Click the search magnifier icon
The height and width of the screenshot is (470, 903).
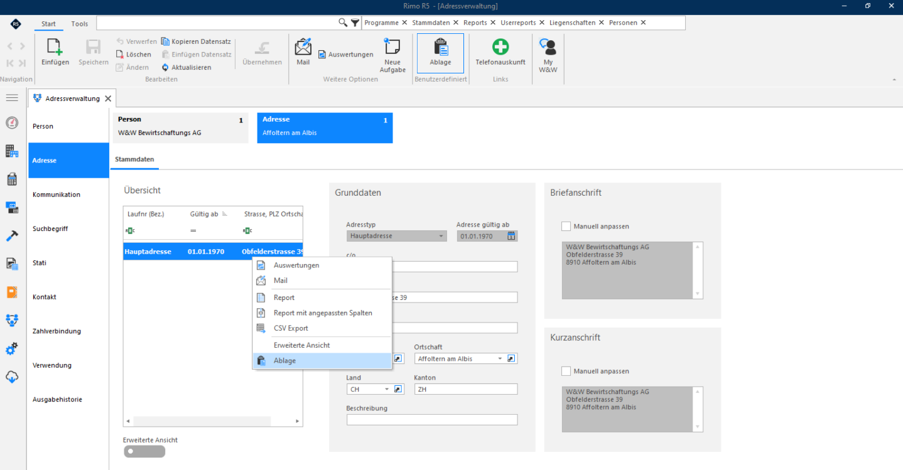click(x=343, y=23)
